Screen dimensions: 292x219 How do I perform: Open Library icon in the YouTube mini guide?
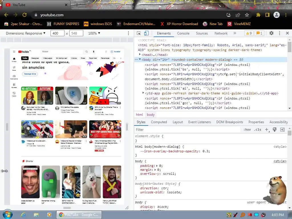[14, 85]
